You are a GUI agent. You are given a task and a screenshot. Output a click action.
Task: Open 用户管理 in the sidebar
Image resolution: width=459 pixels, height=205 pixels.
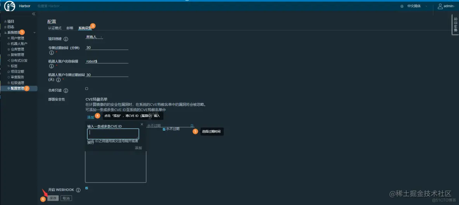pyautogui.click(x=17, y=38)
